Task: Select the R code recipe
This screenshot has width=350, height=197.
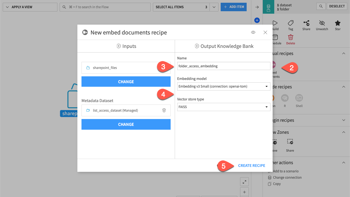Action: click(x=285, y=98)
